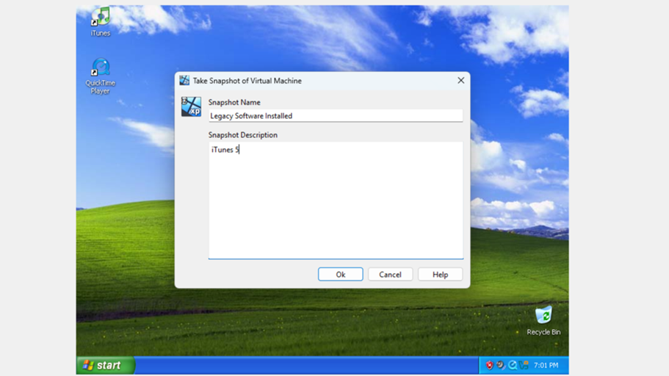Screen dimensions: 669x376
Task: Click the empty blue taskbar area
Action: [308, 365]
